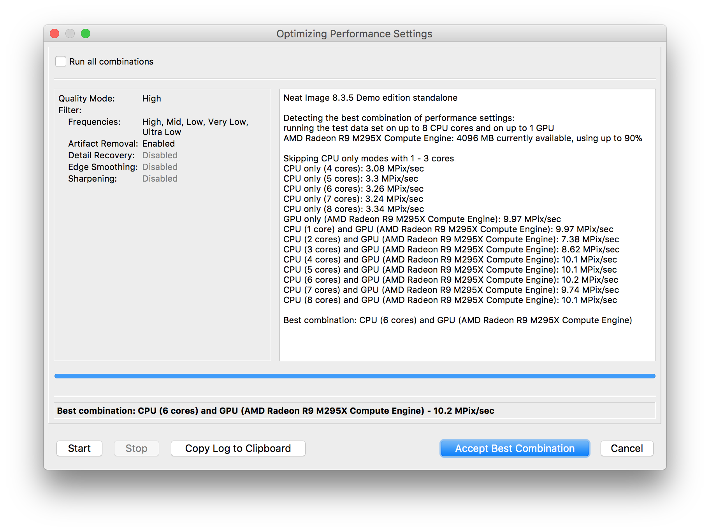Click the 'CPU (6 cores) and GPU' 10.2 line

click(x=451, y=280)
